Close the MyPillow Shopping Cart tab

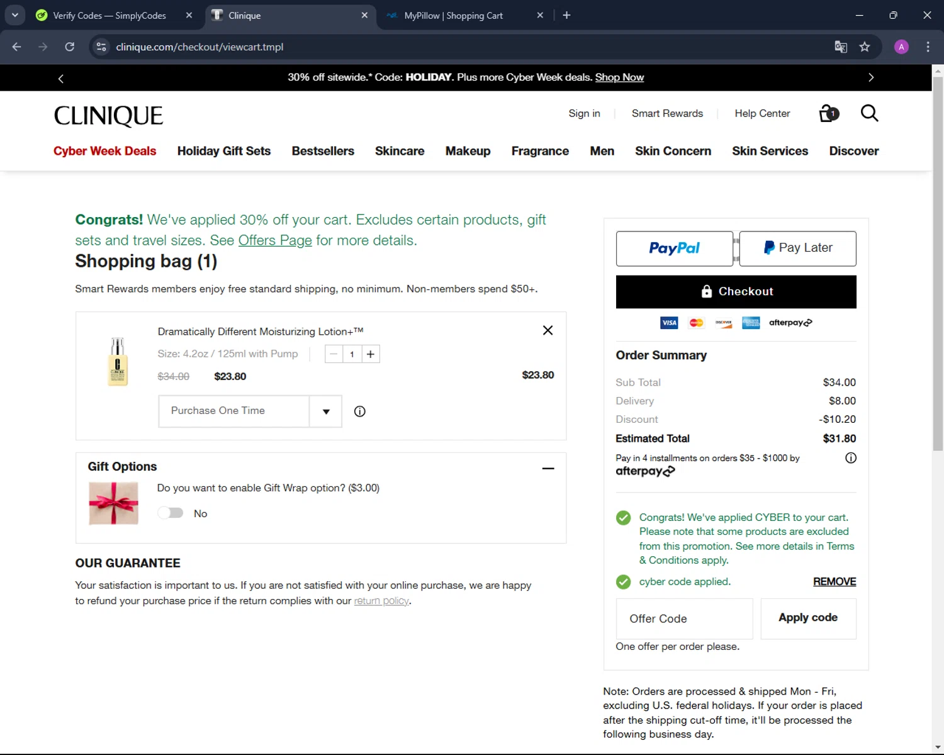point(540,15)
